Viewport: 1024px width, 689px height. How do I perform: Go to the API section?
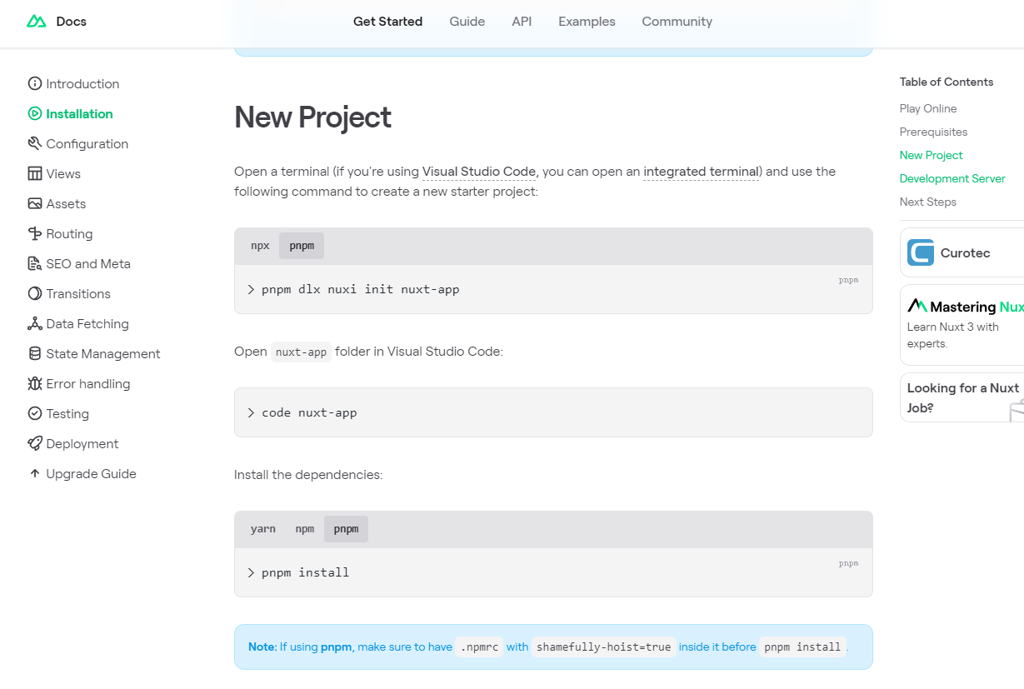(522, 22)
